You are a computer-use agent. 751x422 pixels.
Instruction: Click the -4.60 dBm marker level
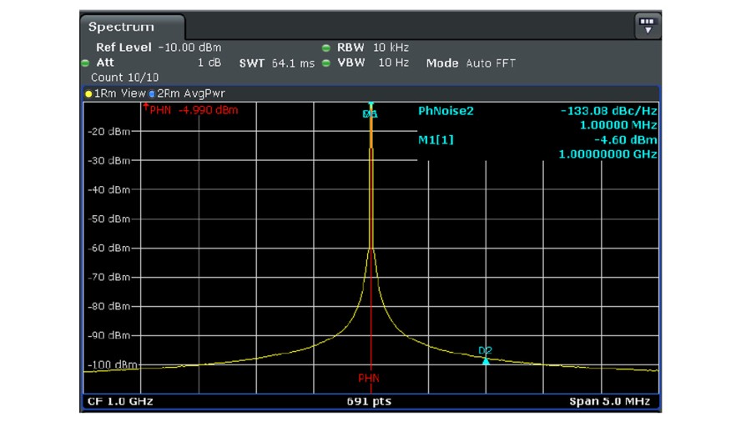(x=626, y=140)
